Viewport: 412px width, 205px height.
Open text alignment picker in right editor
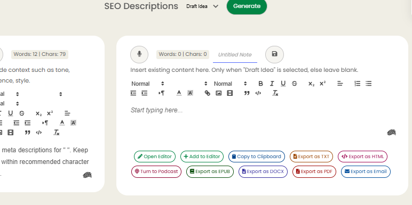pyautogui.click(x=340, y=84)
